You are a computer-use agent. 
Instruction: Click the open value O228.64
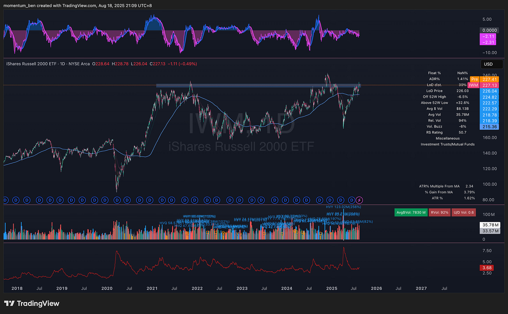pyautogui.click(x=100, y=64)
